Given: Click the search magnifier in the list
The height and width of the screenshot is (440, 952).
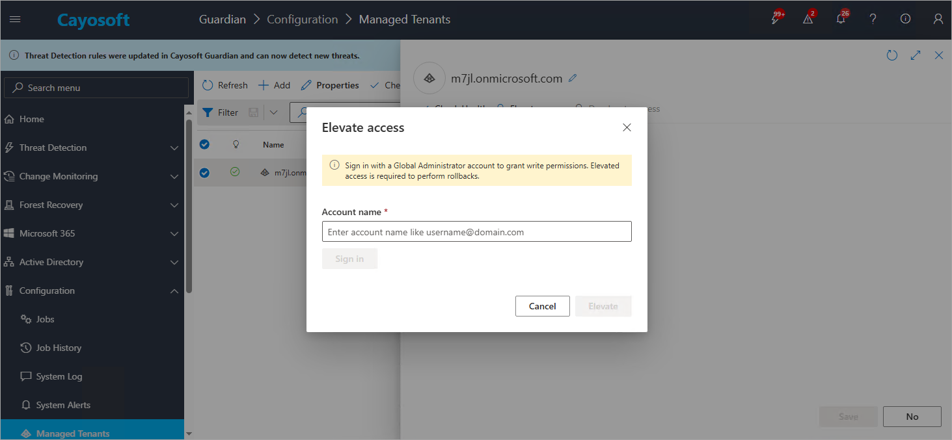Looking at the screenshot, I should (x=303, y=112).
